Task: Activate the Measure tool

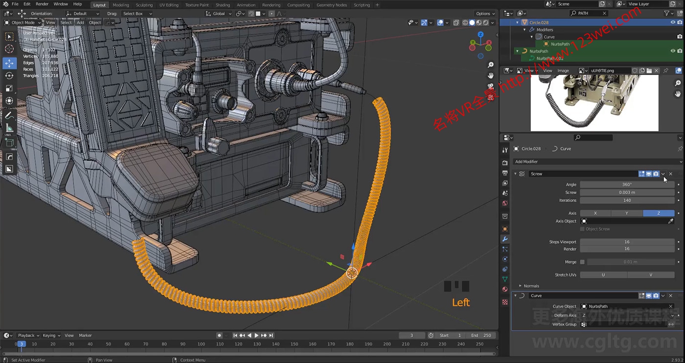Action: coord(9,128)
